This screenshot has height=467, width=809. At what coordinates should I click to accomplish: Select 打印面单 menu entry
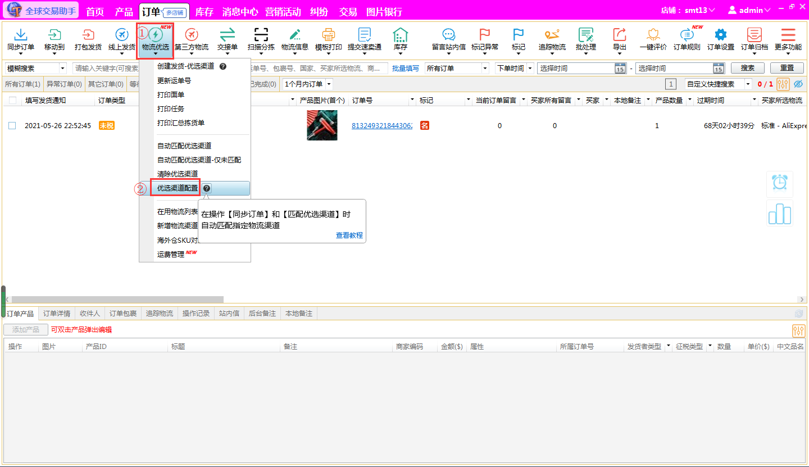pyautogui.click(x=171, y=94)
